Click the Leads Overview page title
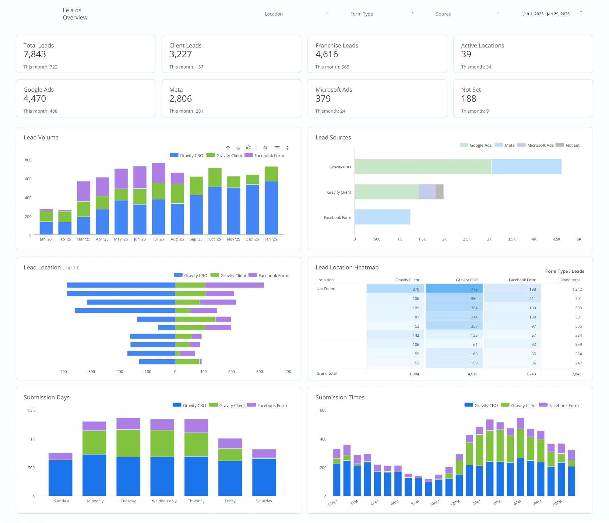This screenshot has height=523, width=609. [x=75, y=14]
